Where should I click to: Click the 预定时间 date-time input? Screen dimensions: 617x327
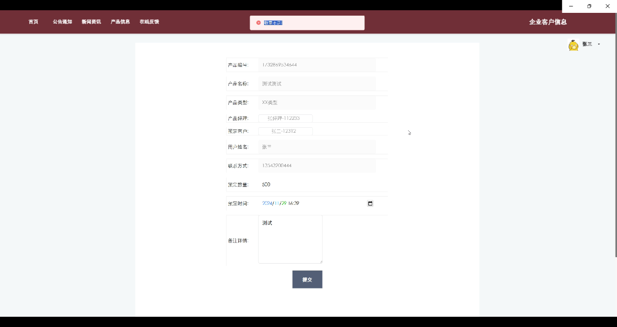click(x=317, y=203)
